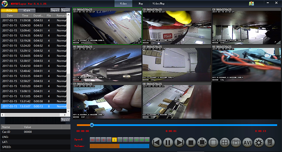
Task: Click the Import button
Action: click(x=55, y=10)
